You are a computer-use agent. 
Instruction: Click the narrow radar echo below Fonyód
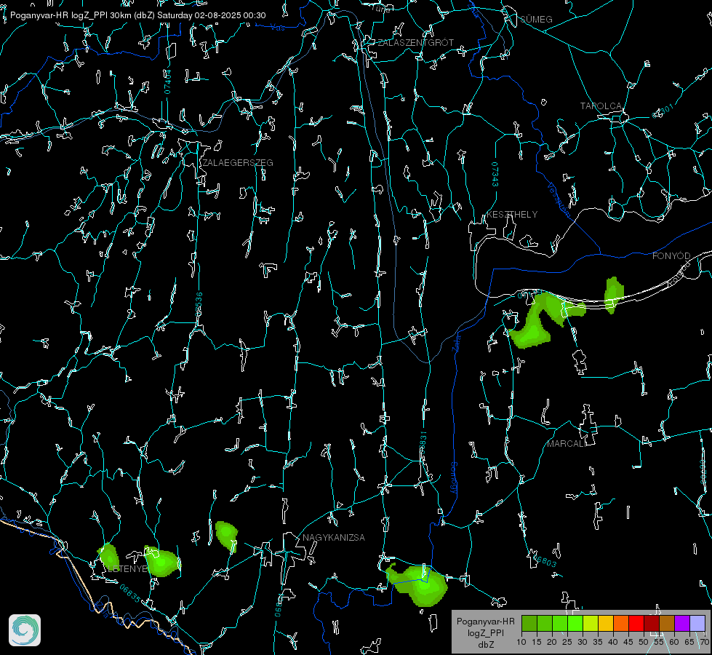tap(614, 295)
